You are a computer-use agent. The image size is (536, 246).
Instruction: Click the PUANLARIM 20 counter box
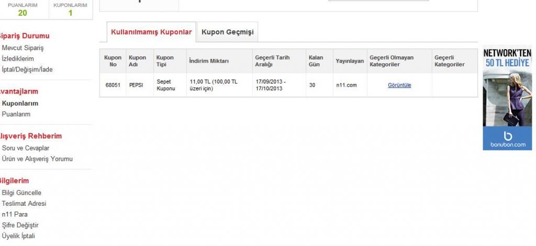pos(23,9)
